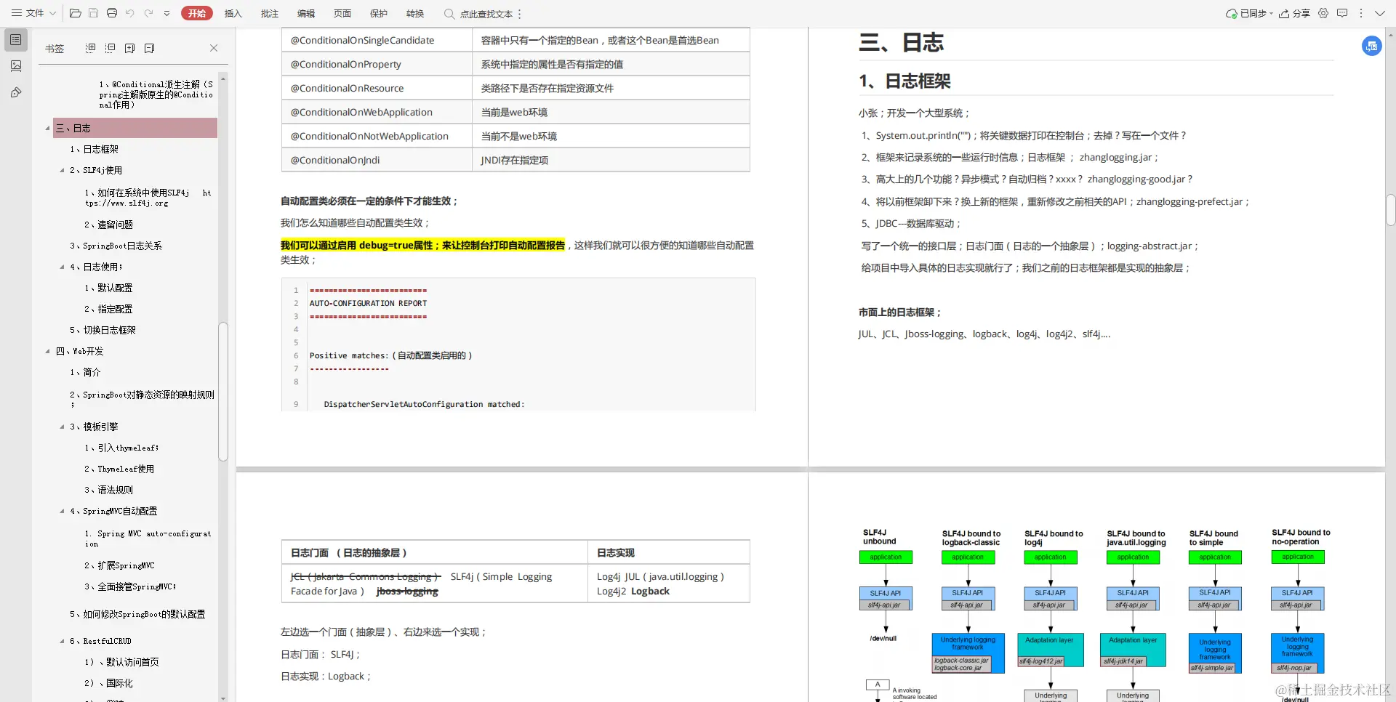Open the bookmark navigation panel icon in sidebar
1396x702 pixels.
16,40
